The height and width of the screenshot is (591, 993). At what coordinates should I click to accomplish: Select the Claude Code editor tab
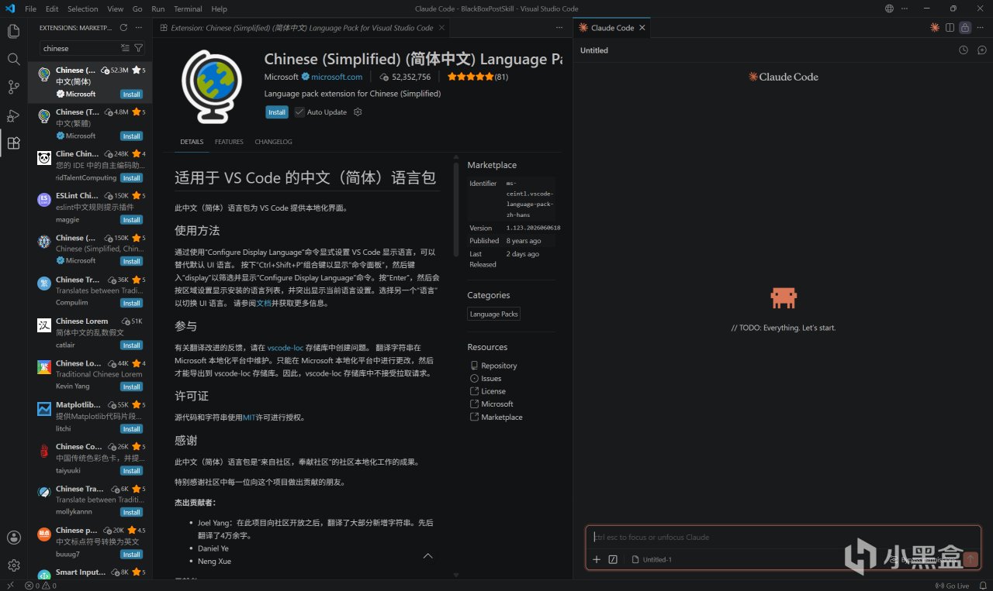click(x=612, y=28)
